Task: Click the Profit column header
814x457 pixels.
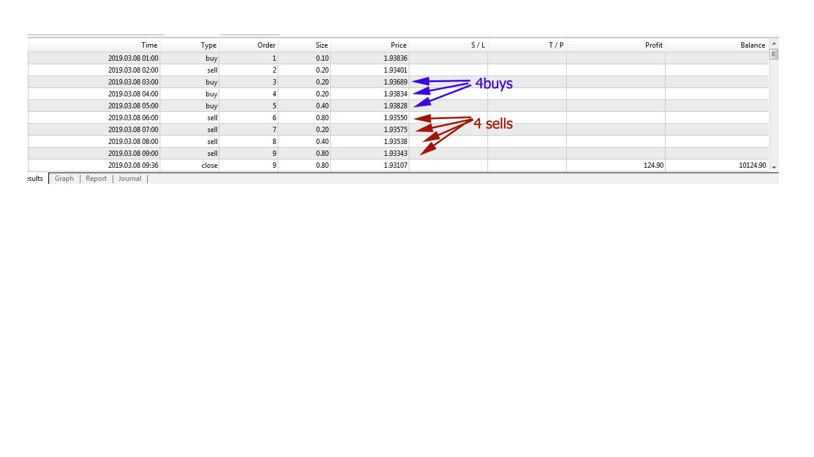Action: 616,45
